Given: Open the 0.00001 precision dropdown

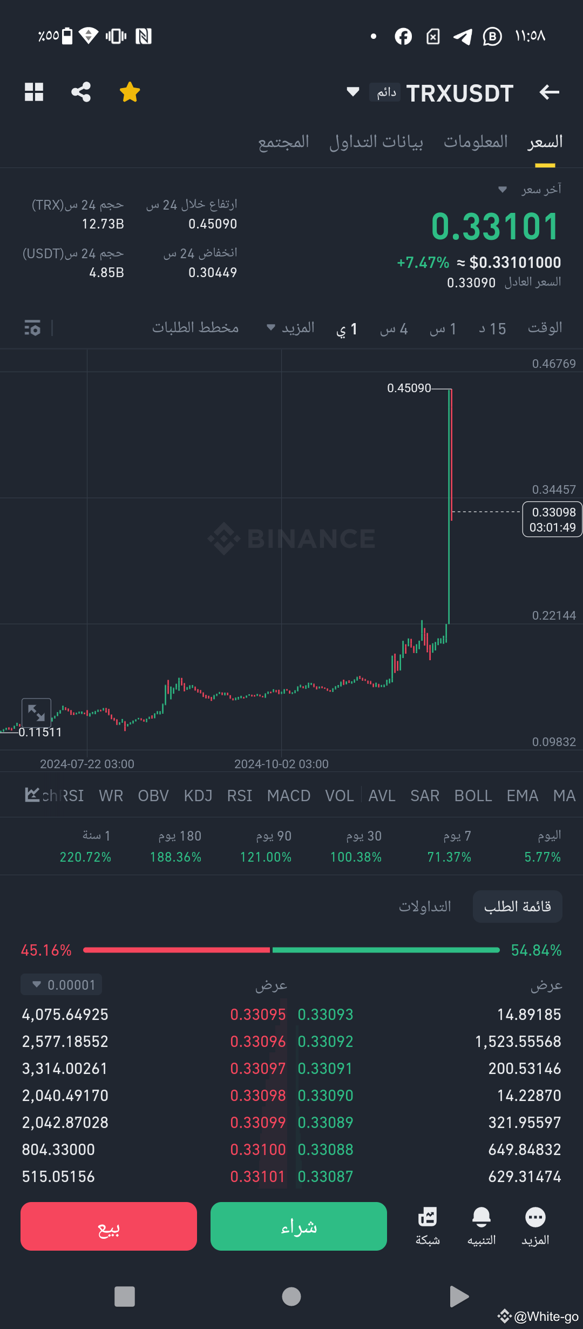Looking at the screenshot, I should tap(60, 984).
